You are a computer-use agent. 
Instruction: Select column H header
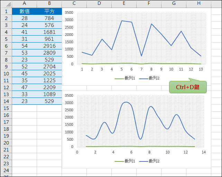[x=198, y=3]
